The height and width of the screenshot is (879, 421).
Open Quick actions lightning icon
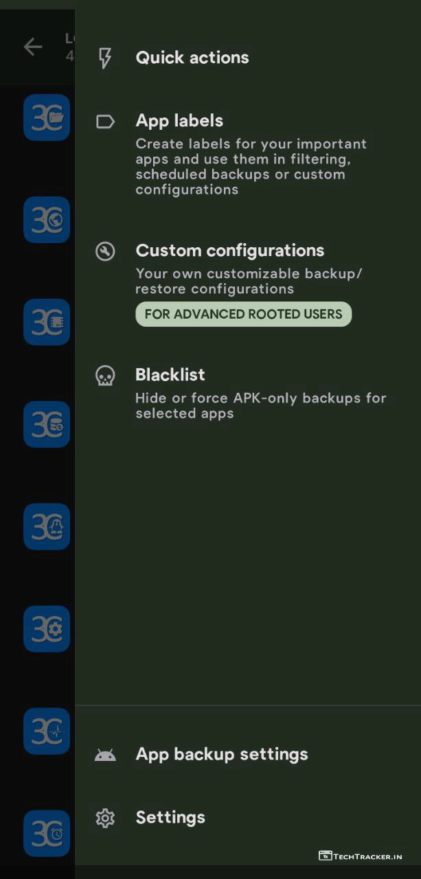pos(105,58)
